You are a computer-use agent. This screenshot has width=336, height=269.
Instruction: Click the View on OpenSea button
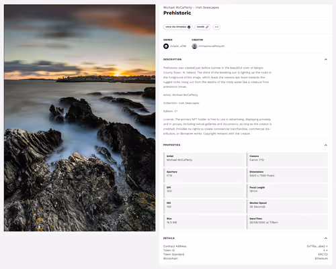[x=177, y=27]
